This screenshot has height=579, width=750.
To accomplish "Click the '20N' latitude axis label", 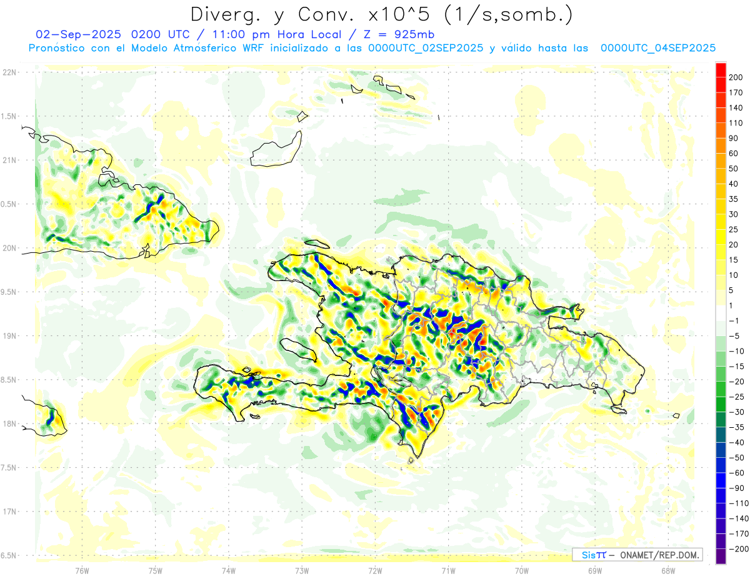I will [x=9, y=248].
